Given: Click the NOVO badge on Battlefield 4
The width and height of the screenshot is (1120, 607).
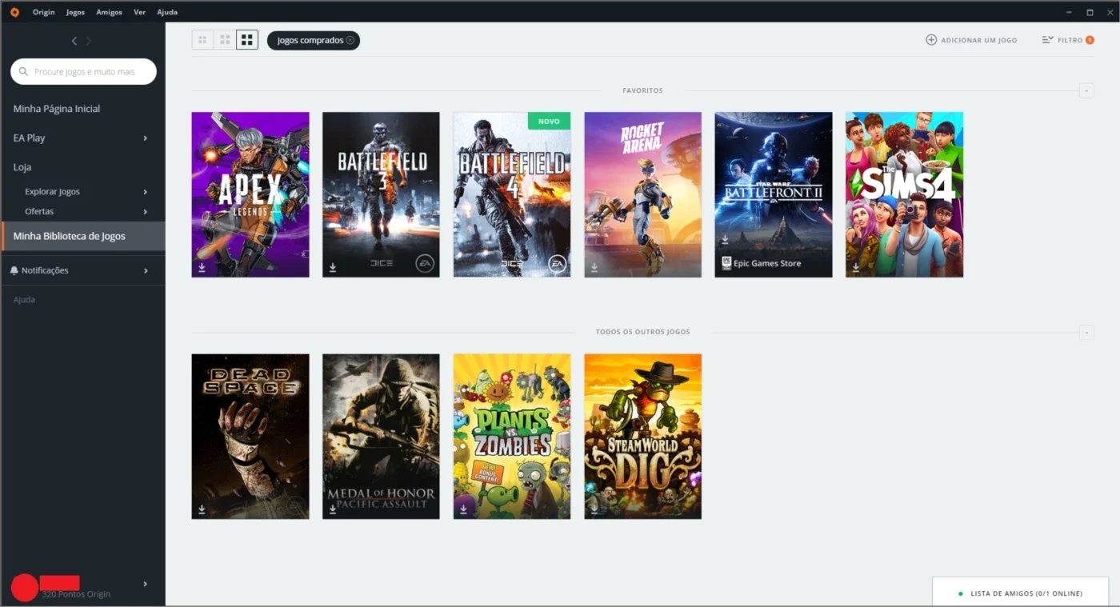Looking at the screenshot, I should [x=549, y=121].
